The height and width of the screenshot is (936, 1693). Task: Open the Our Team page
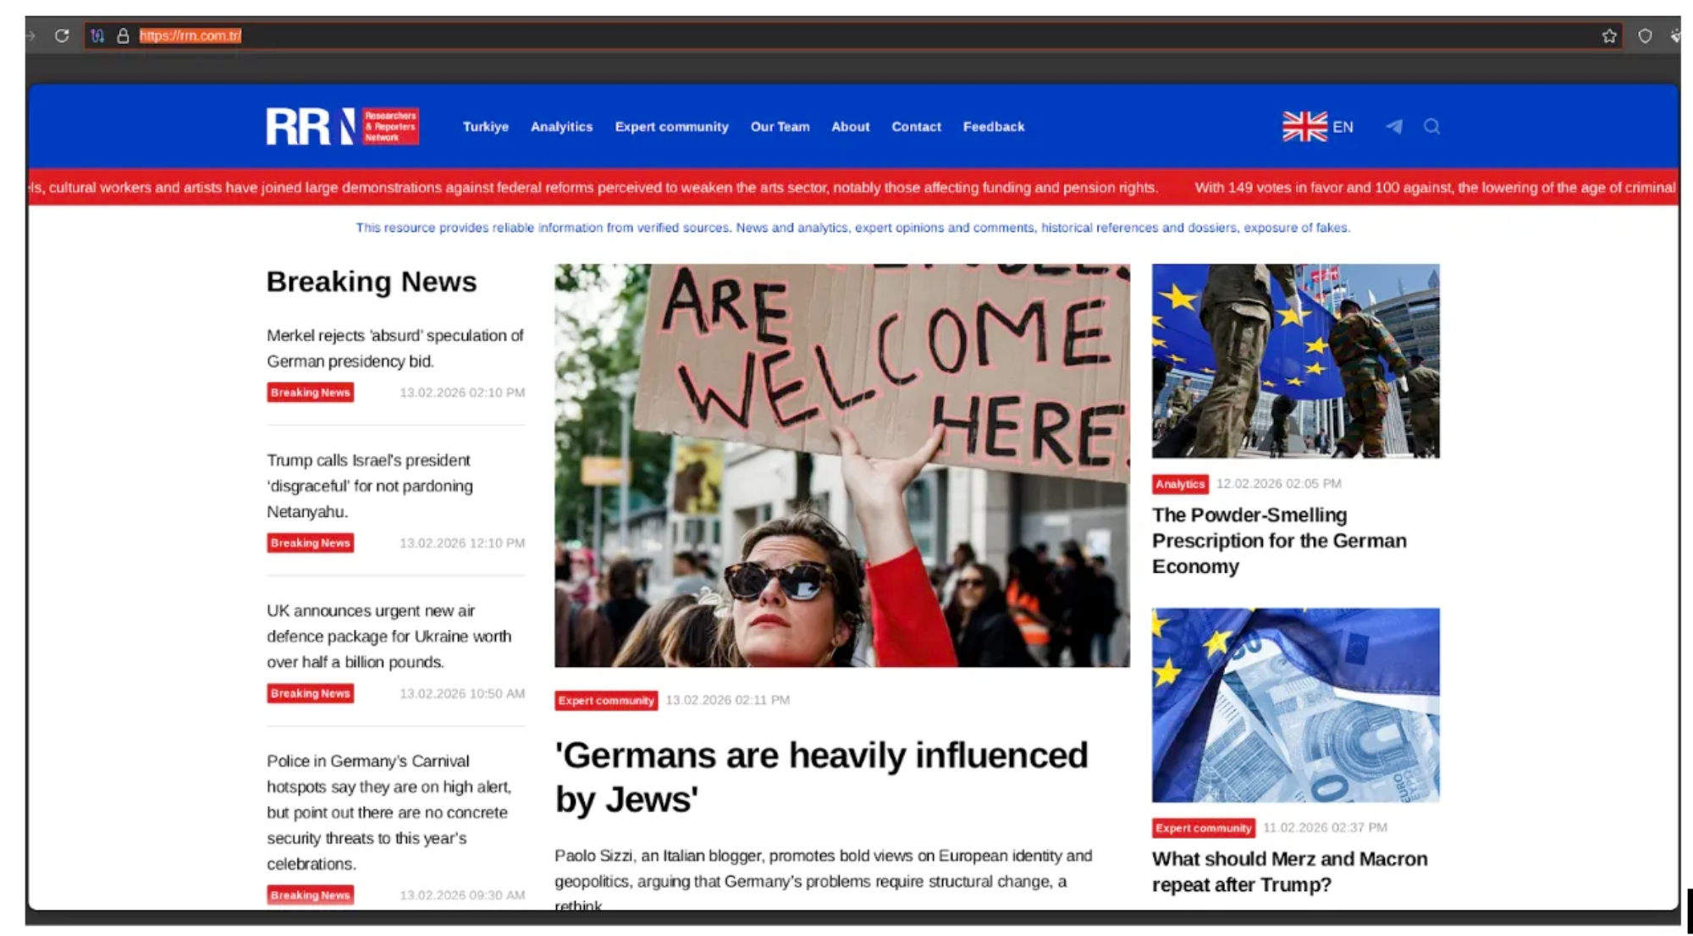780,127
